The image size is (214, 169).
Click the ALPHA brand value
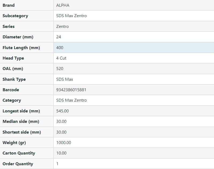pyautogui.click(x=63, y=5)
